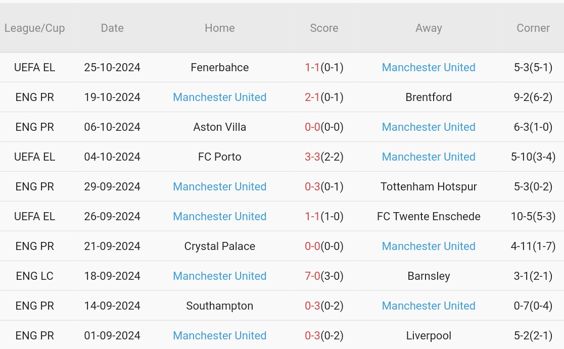This screenshot has width=564, height=349.
Task: Click Manchester United link in the Liverpool match row
Action: pyautogui.click(x=219, y=335)
